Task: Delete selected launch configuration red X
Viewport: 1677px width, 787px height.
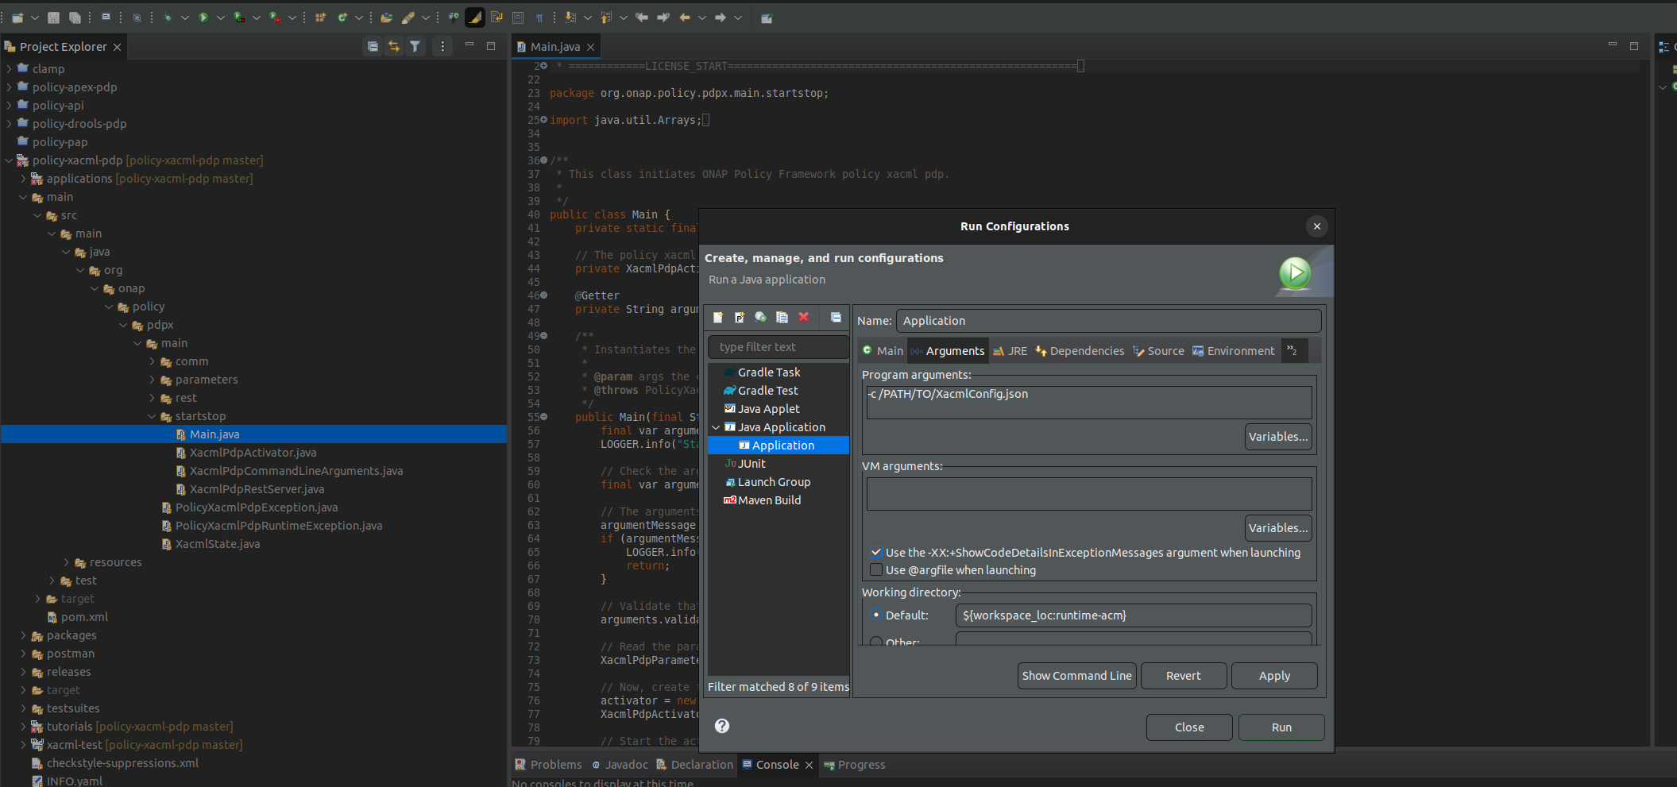Action: click(804, 318)
